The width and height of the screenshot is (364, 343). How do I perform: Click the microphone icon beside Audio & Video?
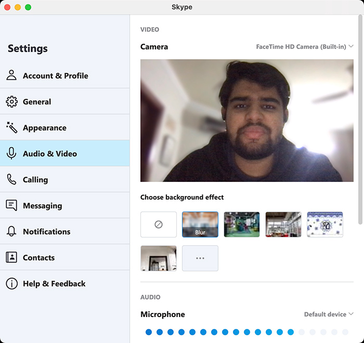(11, 153)
